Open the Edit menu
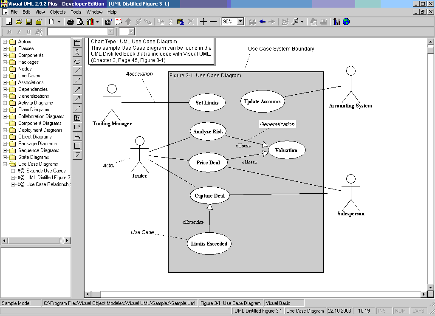The image size is (435, 316). pyautogui.click(x=26, y=12)
